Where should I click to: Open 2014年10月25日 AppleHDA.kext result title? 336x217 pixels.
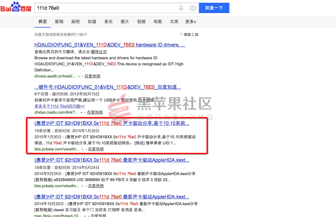[112, 197]
